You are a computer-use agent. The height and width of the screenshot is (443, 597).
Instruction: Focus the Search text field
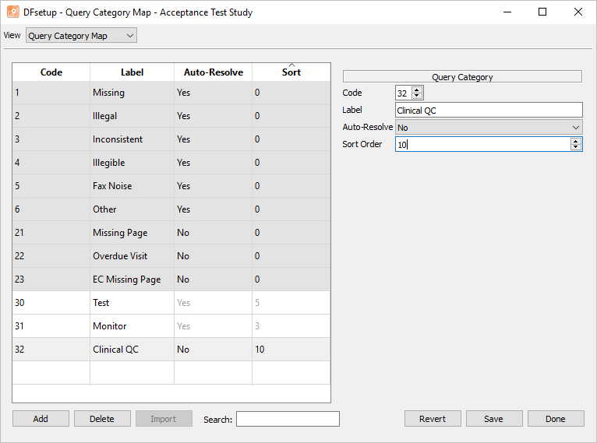click(x=288, y=419)
